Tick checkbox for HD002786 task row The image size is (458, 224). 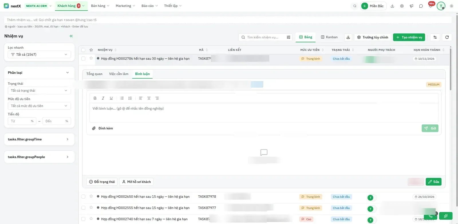point(83,58)
